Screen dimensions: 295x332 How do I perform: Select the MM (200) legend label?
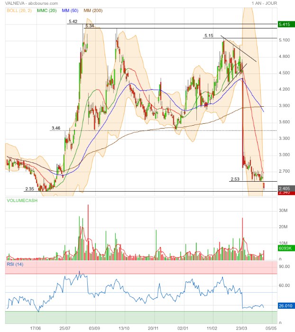(x=93, y=10)
